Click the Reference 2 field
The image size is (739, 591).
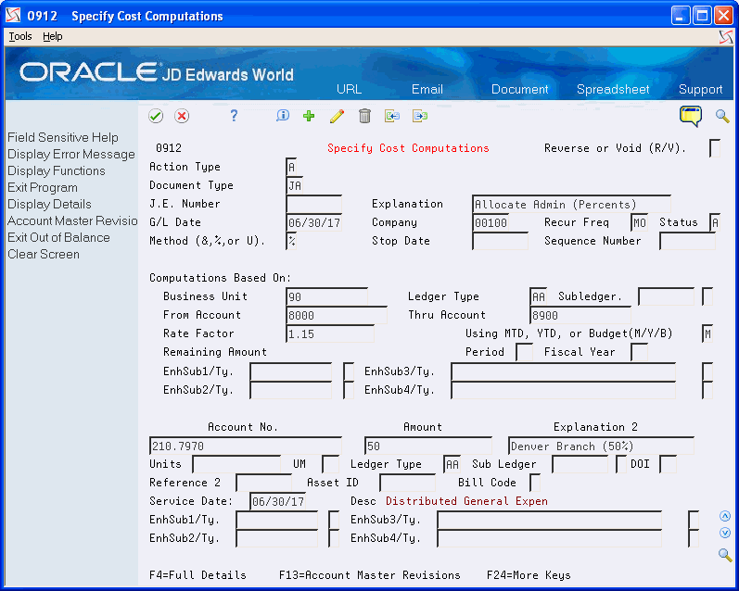tap(263, 483)
